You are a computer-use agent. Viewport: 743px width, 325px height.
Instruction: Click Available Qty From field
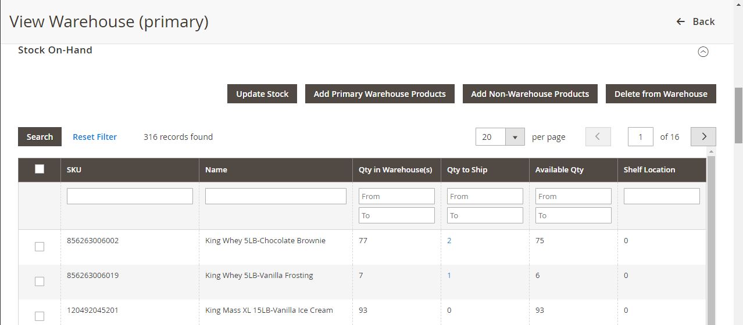tap(573, 196)
